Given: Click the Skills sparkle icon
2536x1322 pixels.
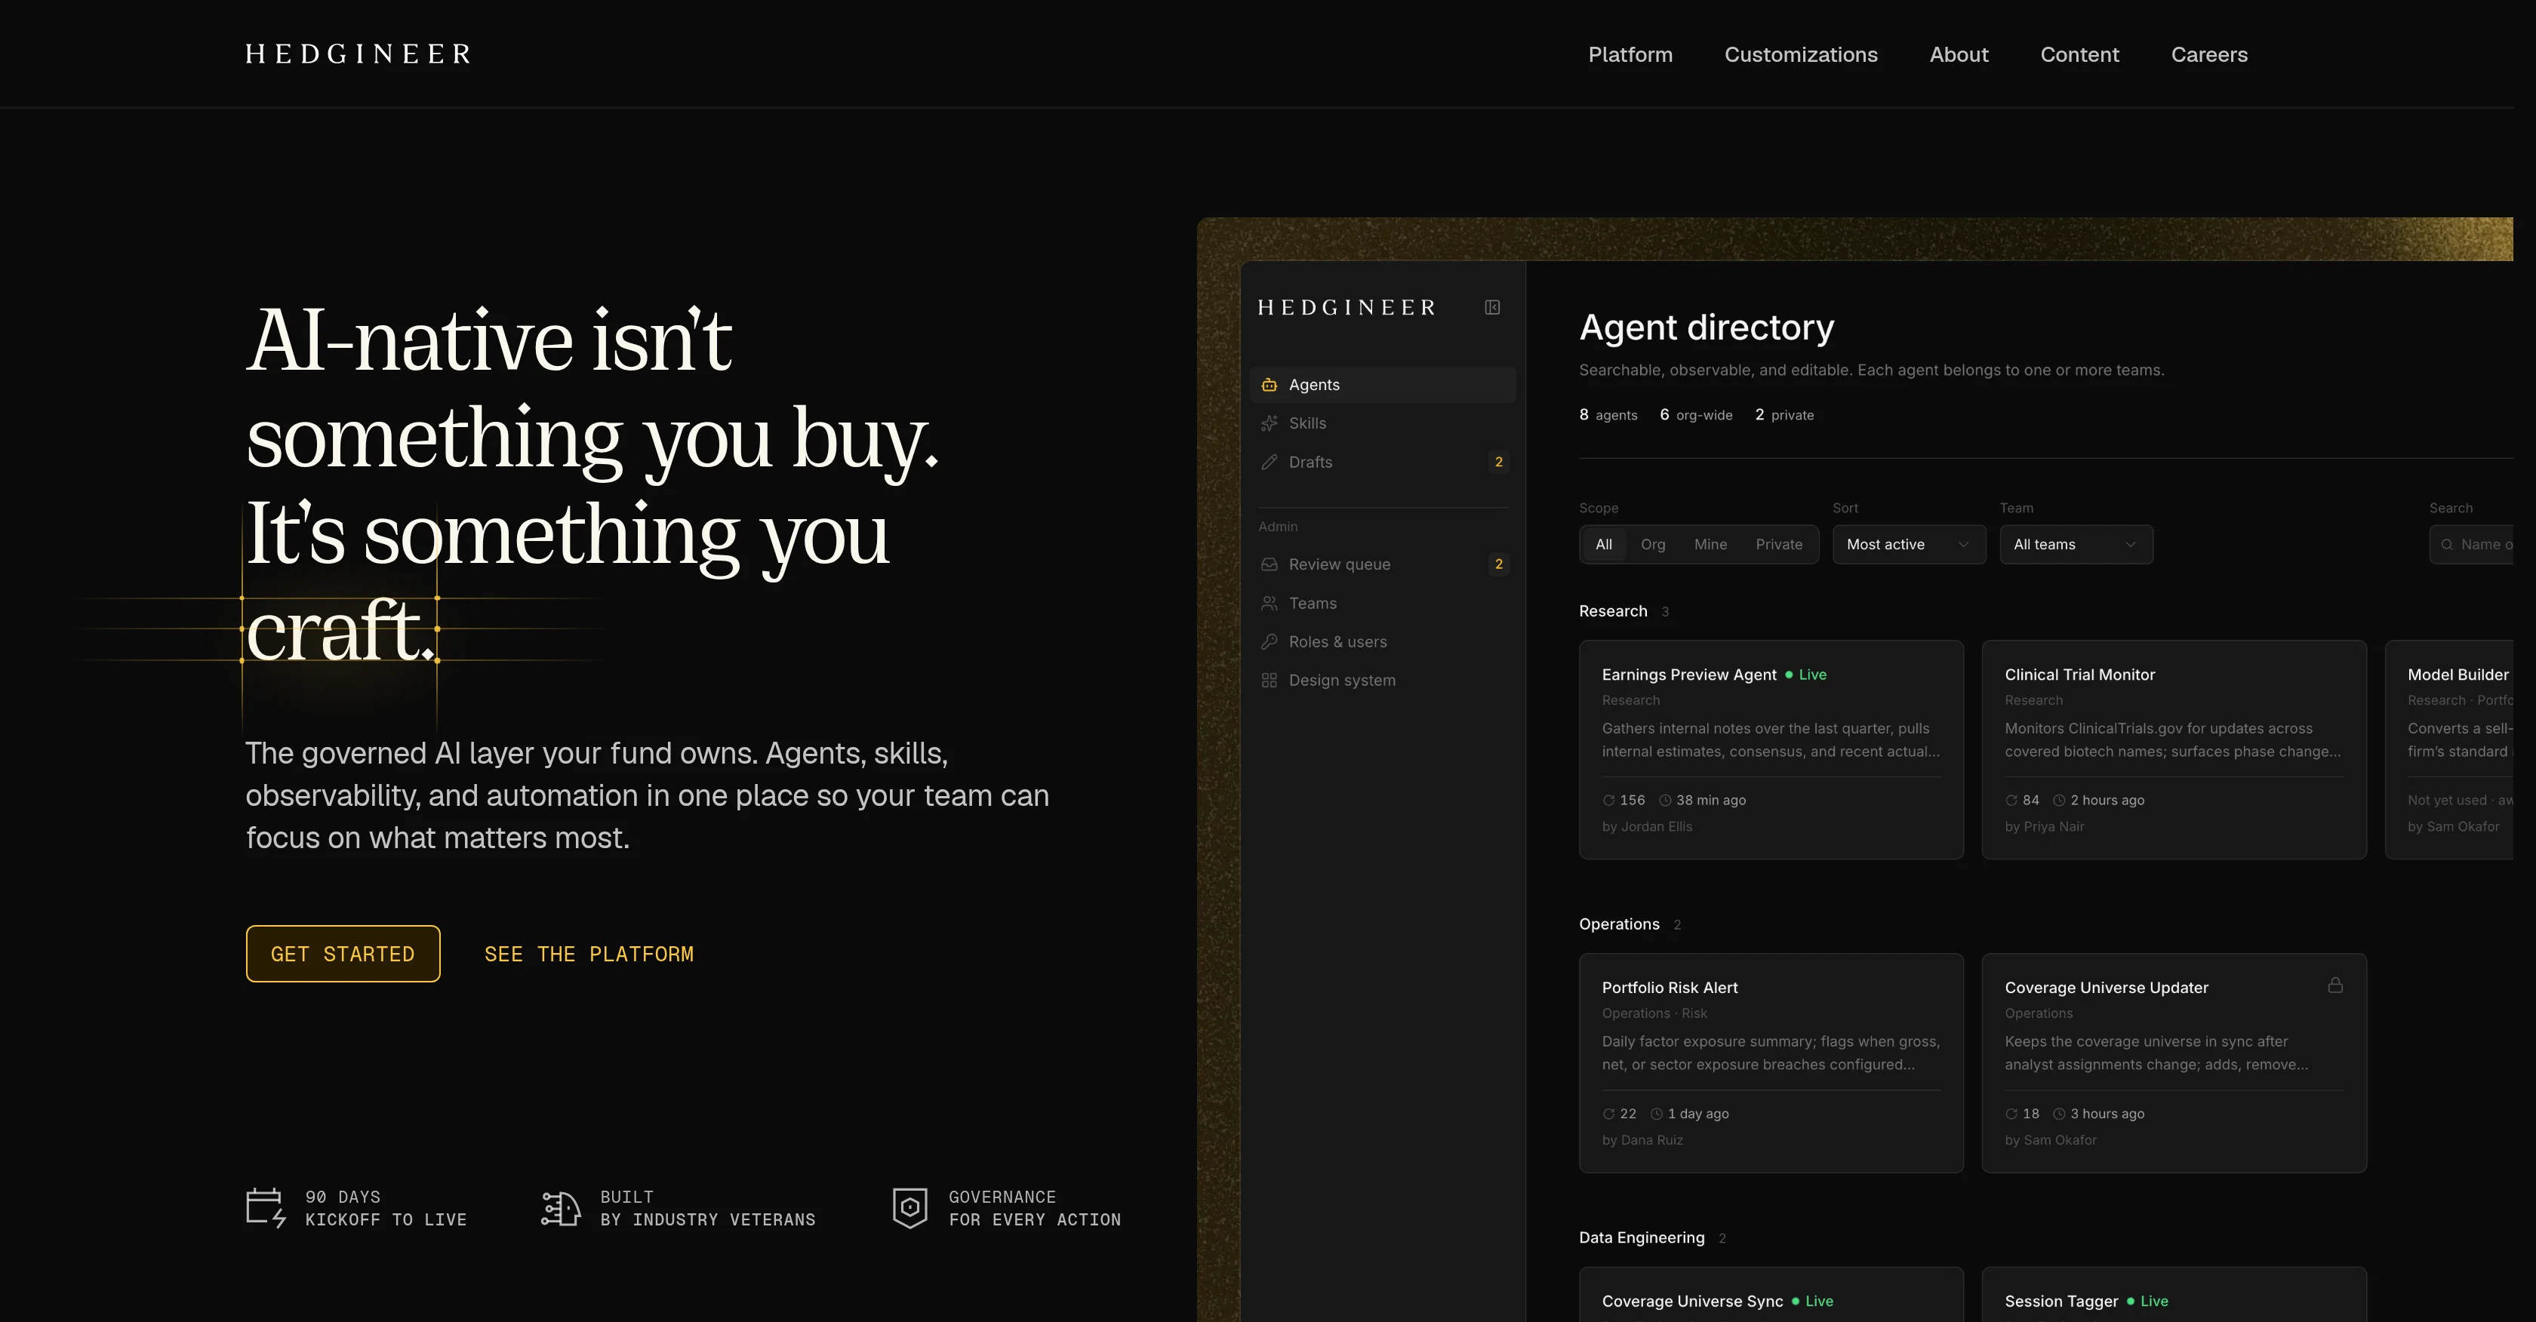Looking at the screenshot, I should [x=1269, y=423].
